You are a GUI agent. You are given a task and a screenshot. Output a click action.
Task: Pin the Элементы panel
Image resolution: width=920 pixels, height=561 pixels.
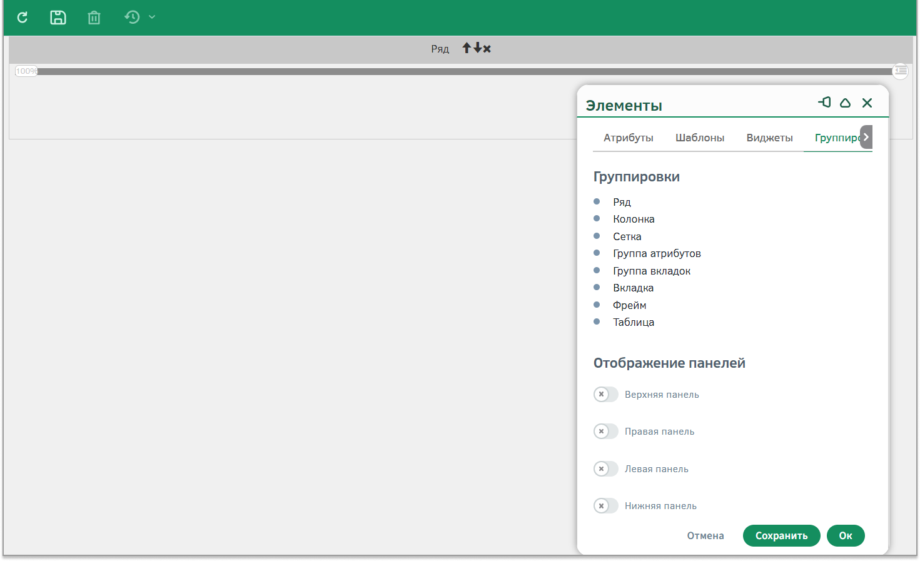pos(824,102)
